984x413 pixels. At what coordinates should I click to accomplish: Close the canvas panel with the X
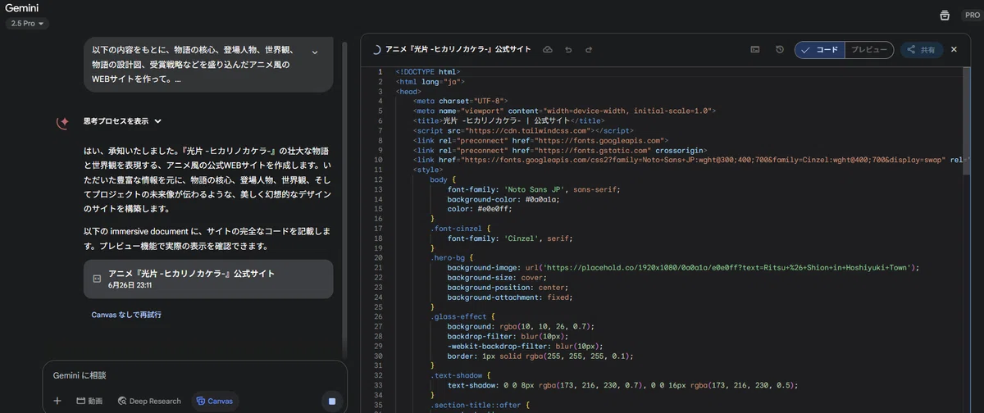(x=954, y=50)
